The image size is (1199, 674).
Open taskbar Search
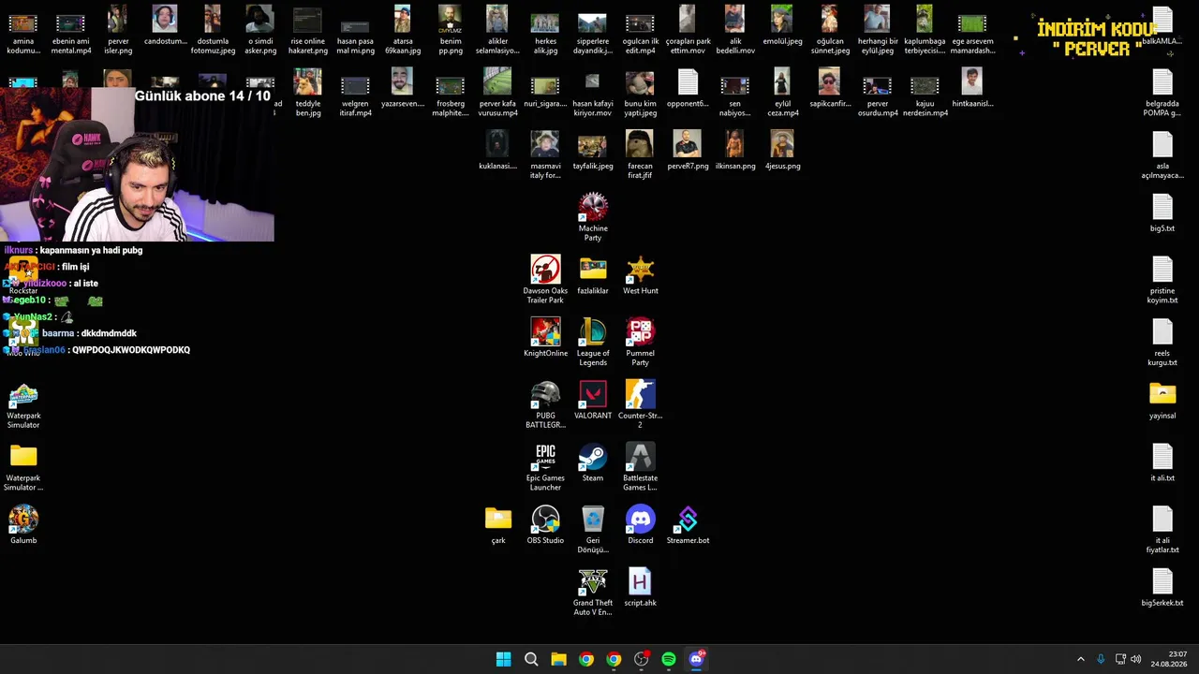point(531,659)
